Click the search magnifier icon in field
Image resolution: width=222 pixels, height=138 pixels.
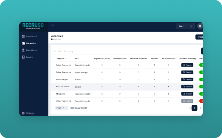pos(55,51)
